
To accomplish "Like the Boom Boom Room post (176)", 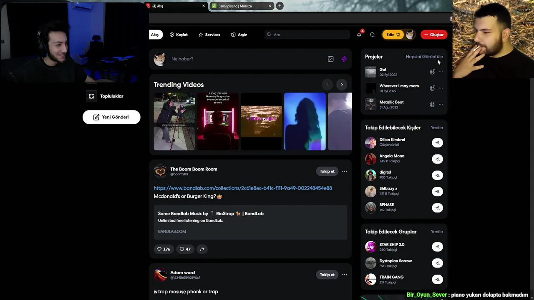I will pos(164,249).
